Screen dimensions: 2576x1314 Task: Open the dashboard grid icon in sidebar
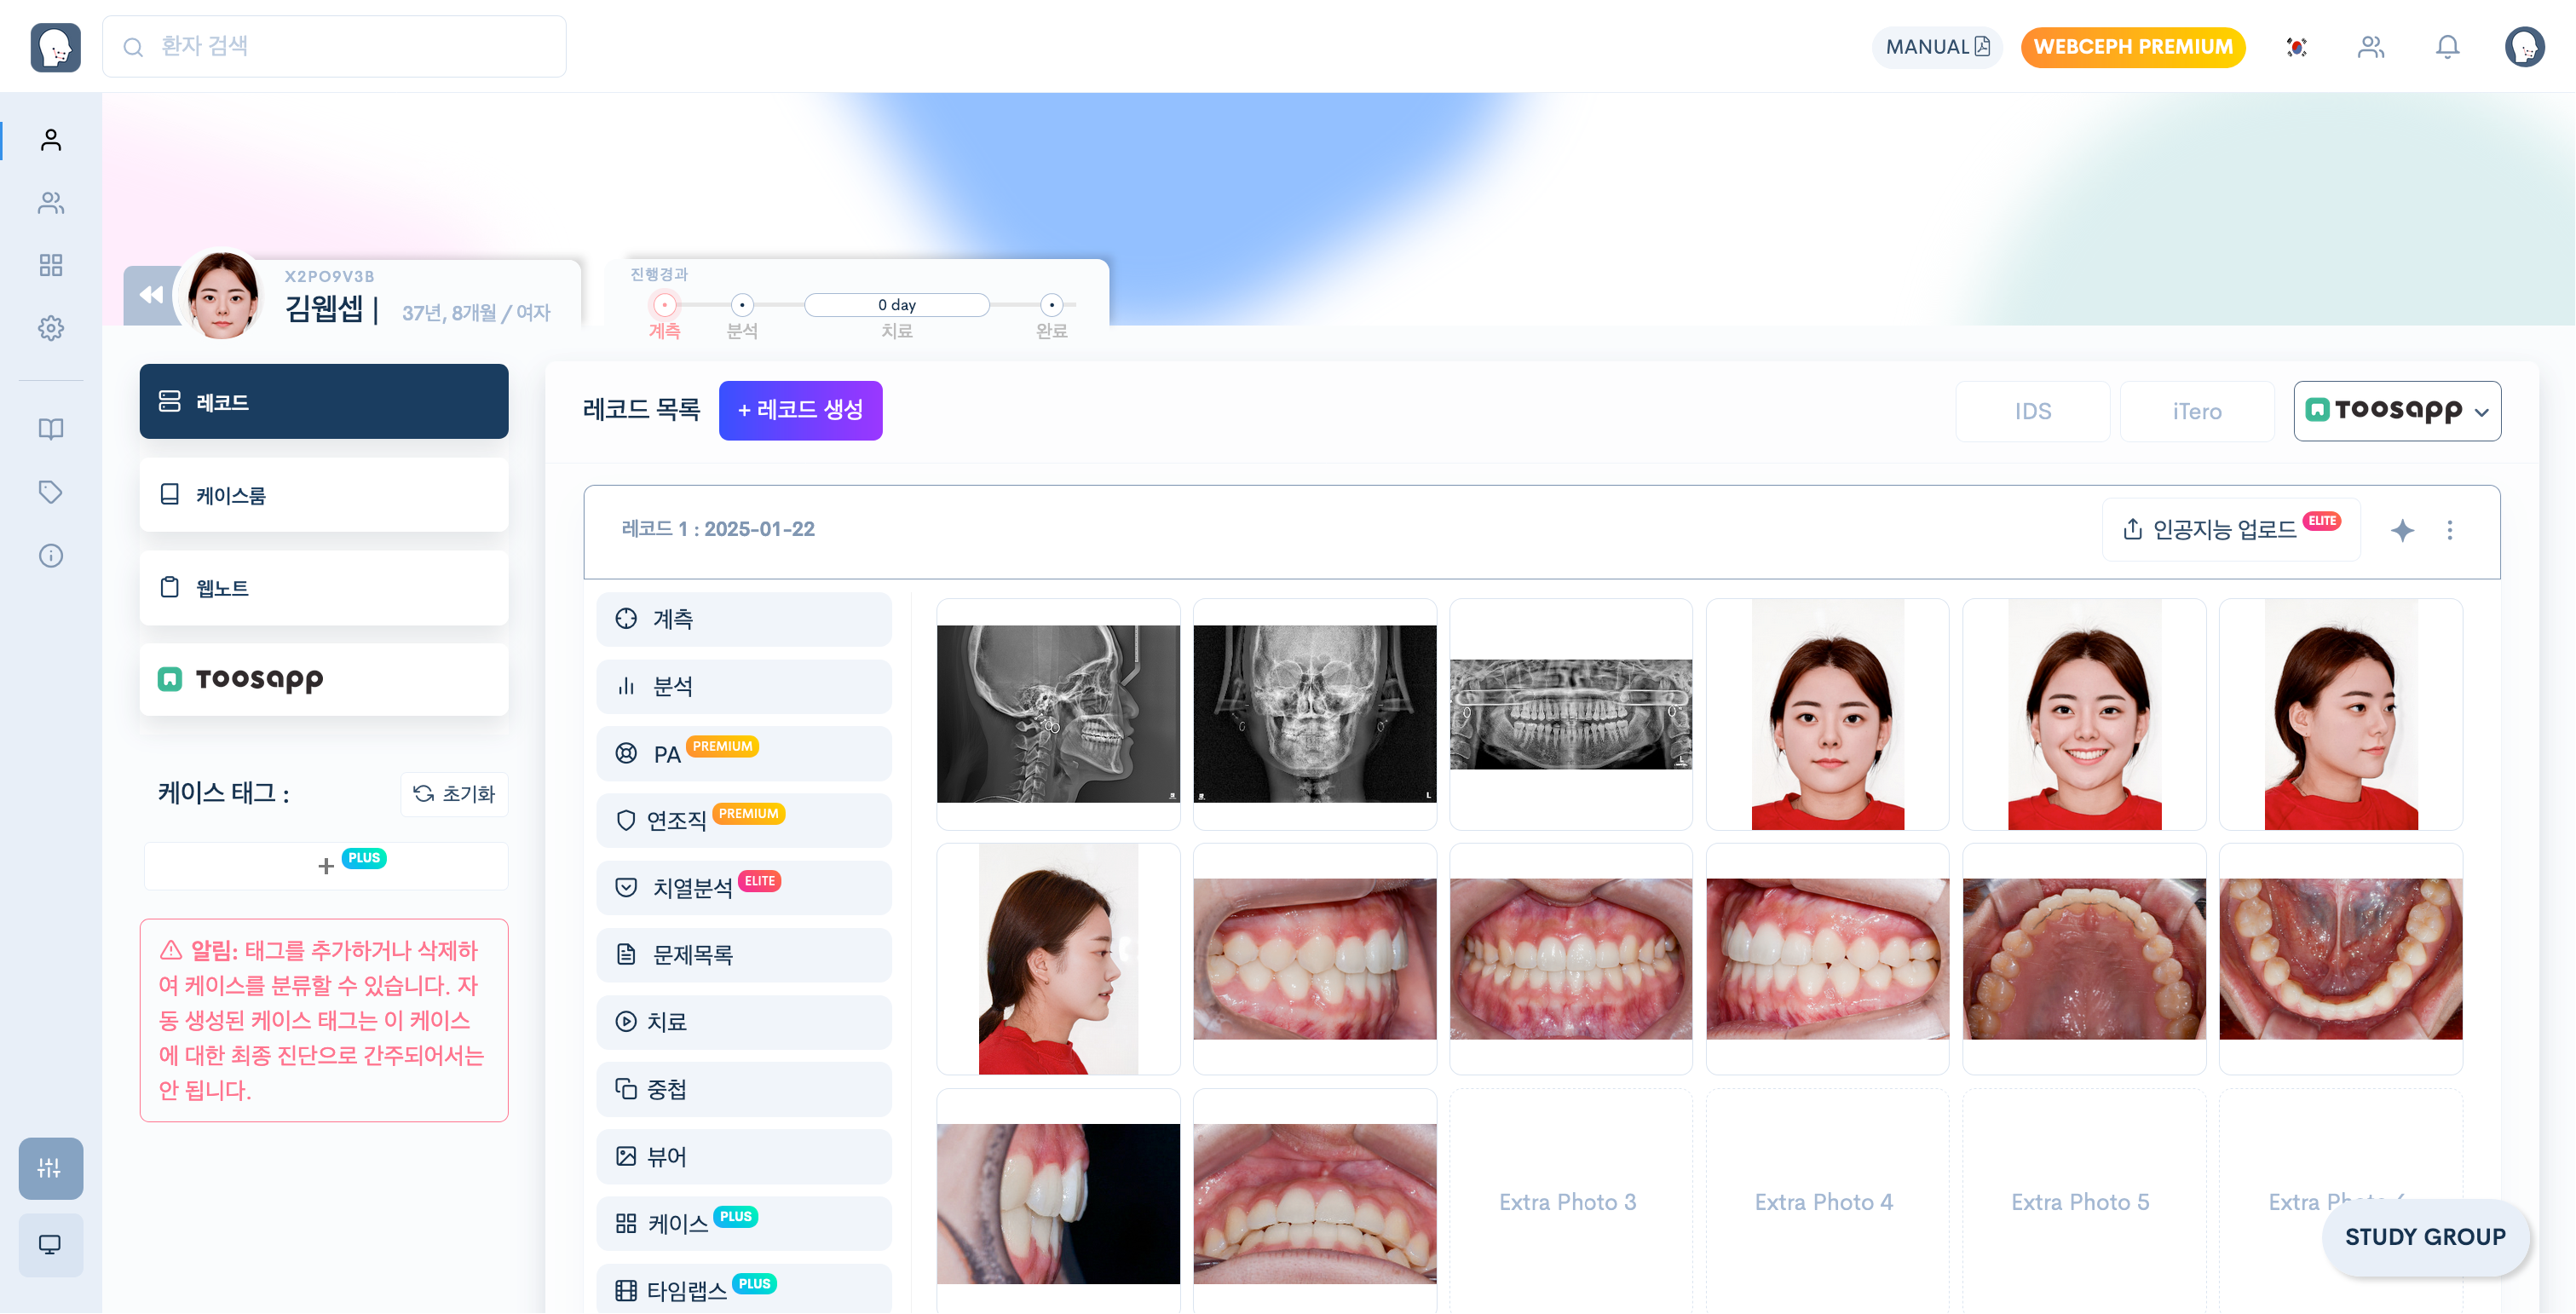coord(51,265)
